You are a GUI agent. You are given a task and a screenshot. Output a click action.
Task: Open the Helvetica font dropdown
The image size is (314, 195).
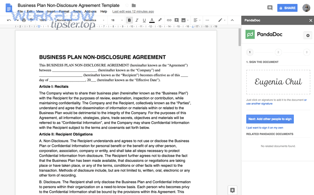click(x=94, y=20)
